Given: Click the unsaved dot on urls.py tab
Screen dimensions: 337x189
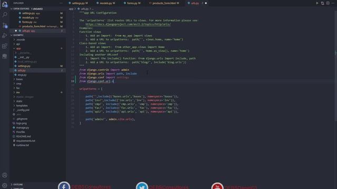Looking at the screenshot, I should pos(206,3).
